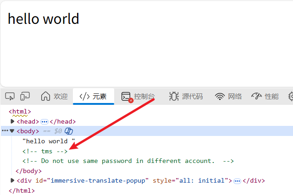Activate the inspect element picker tool
This screenshot has height=195, width=293.
click(10, 96)
